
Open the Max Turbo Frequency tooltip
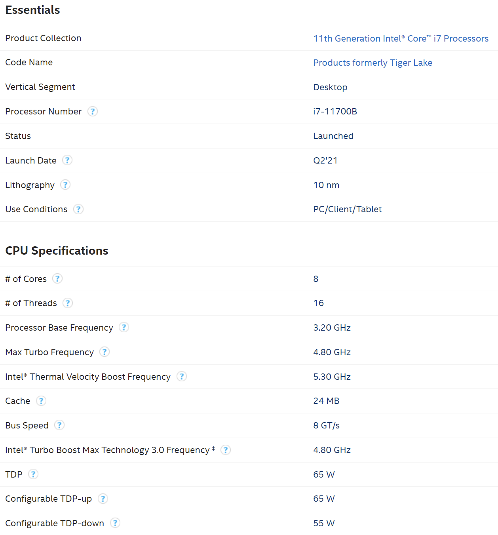click(104, 352)
